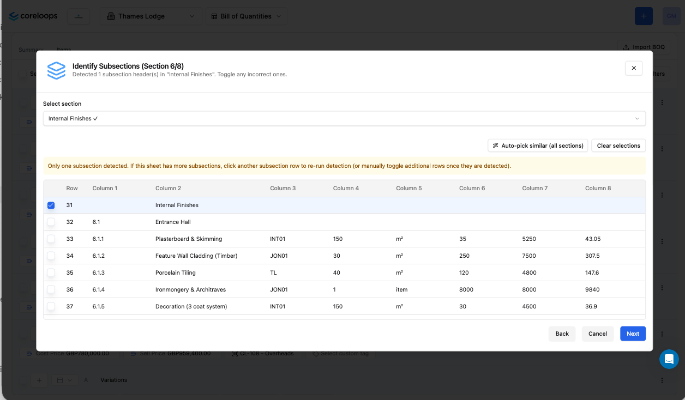Open the kebab menu on Variations row
The image size is (685, 400).
coord(662,380)
